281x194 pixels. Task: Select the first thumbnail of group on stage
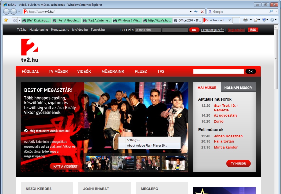click(98, 163)
